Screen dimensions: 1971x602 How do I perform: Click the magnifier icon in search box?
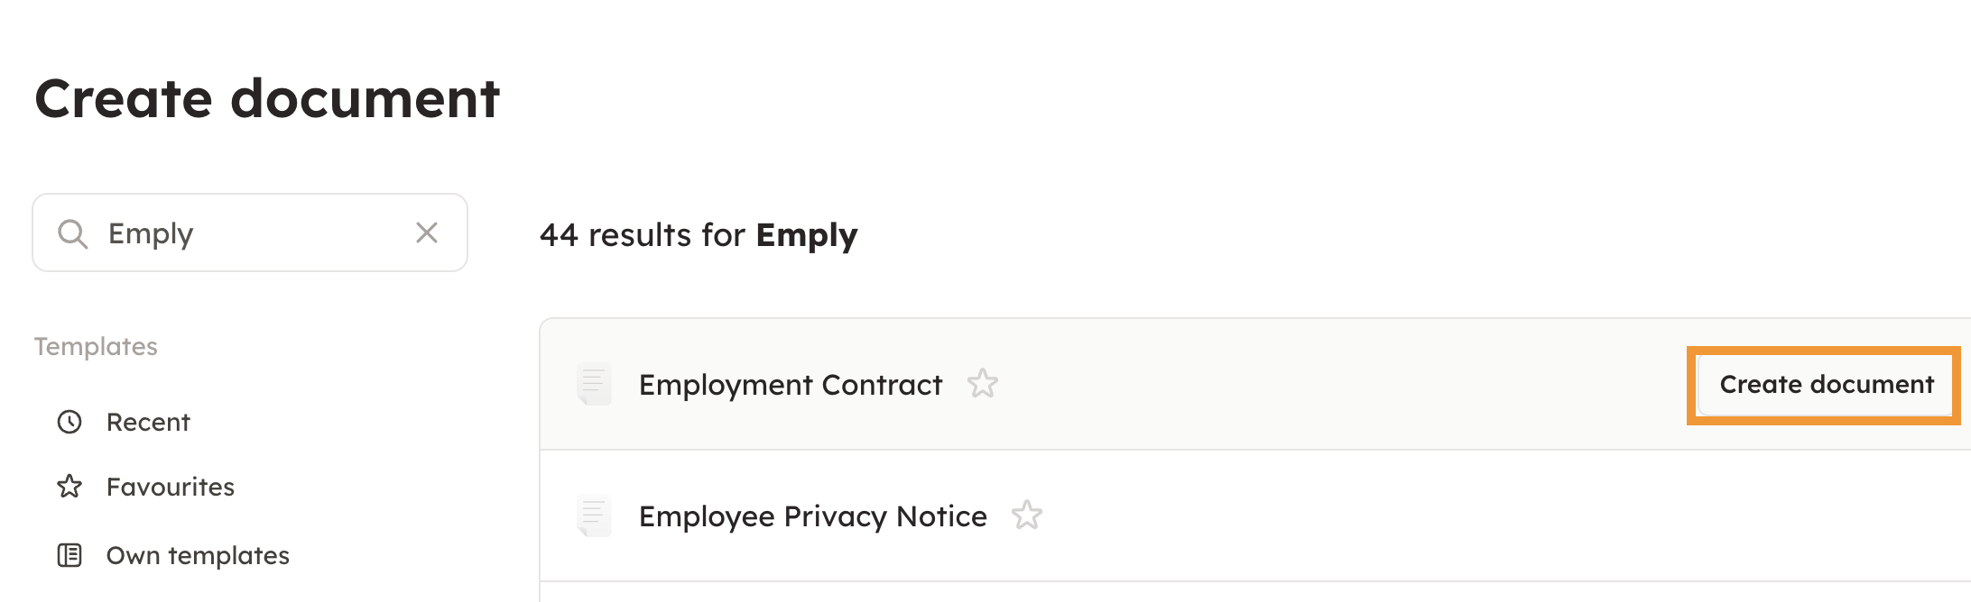point(72,233)
